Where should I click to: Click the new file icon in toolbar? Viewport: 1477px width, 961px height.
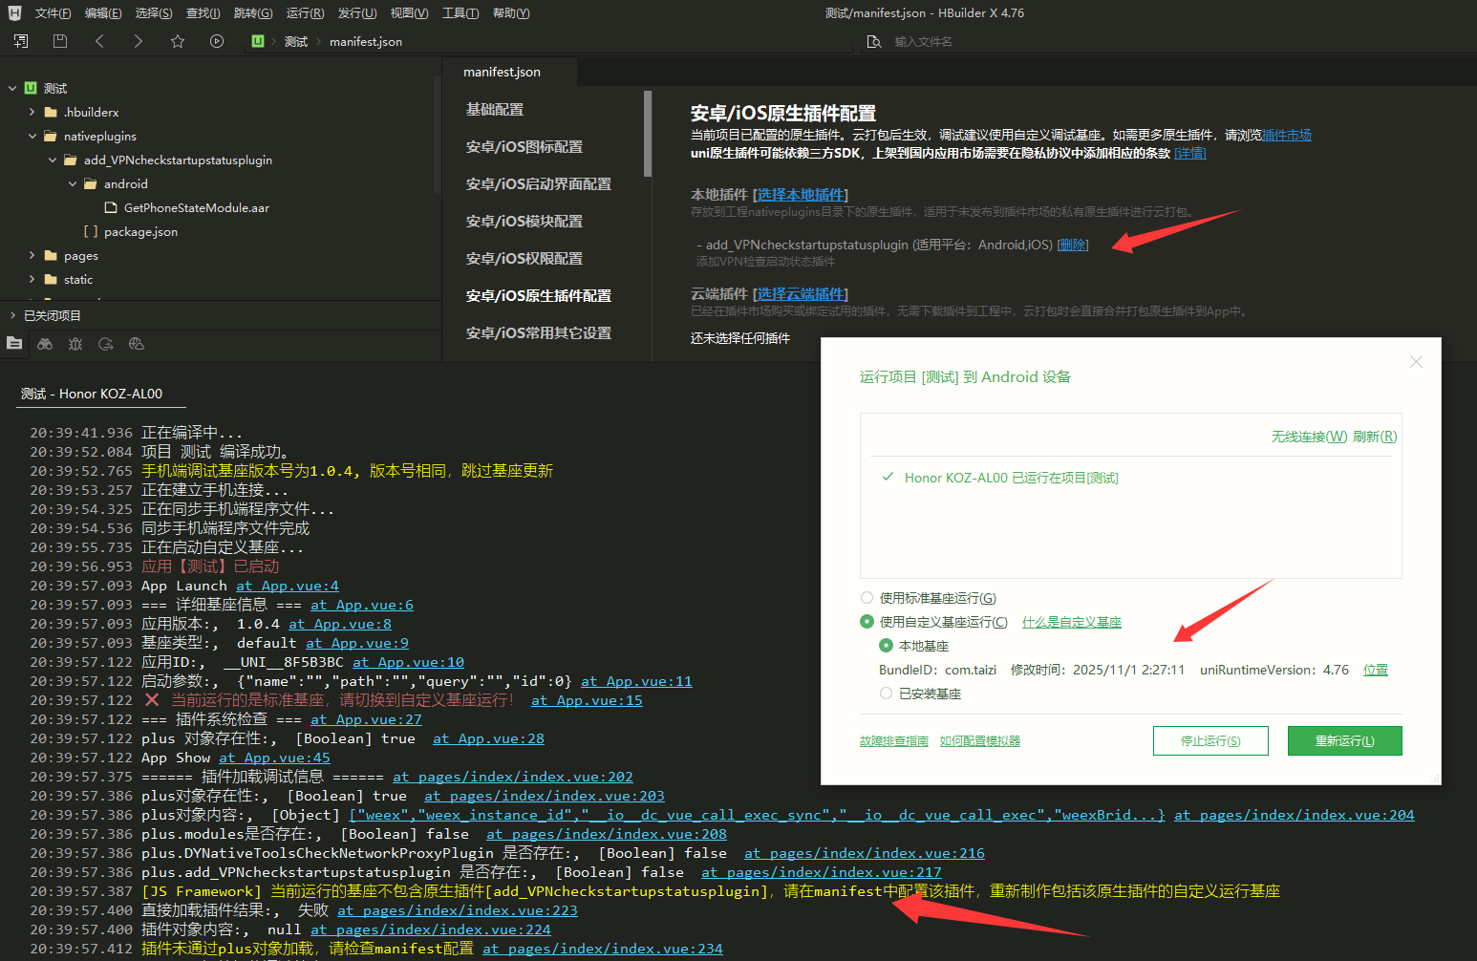[21, 41]
